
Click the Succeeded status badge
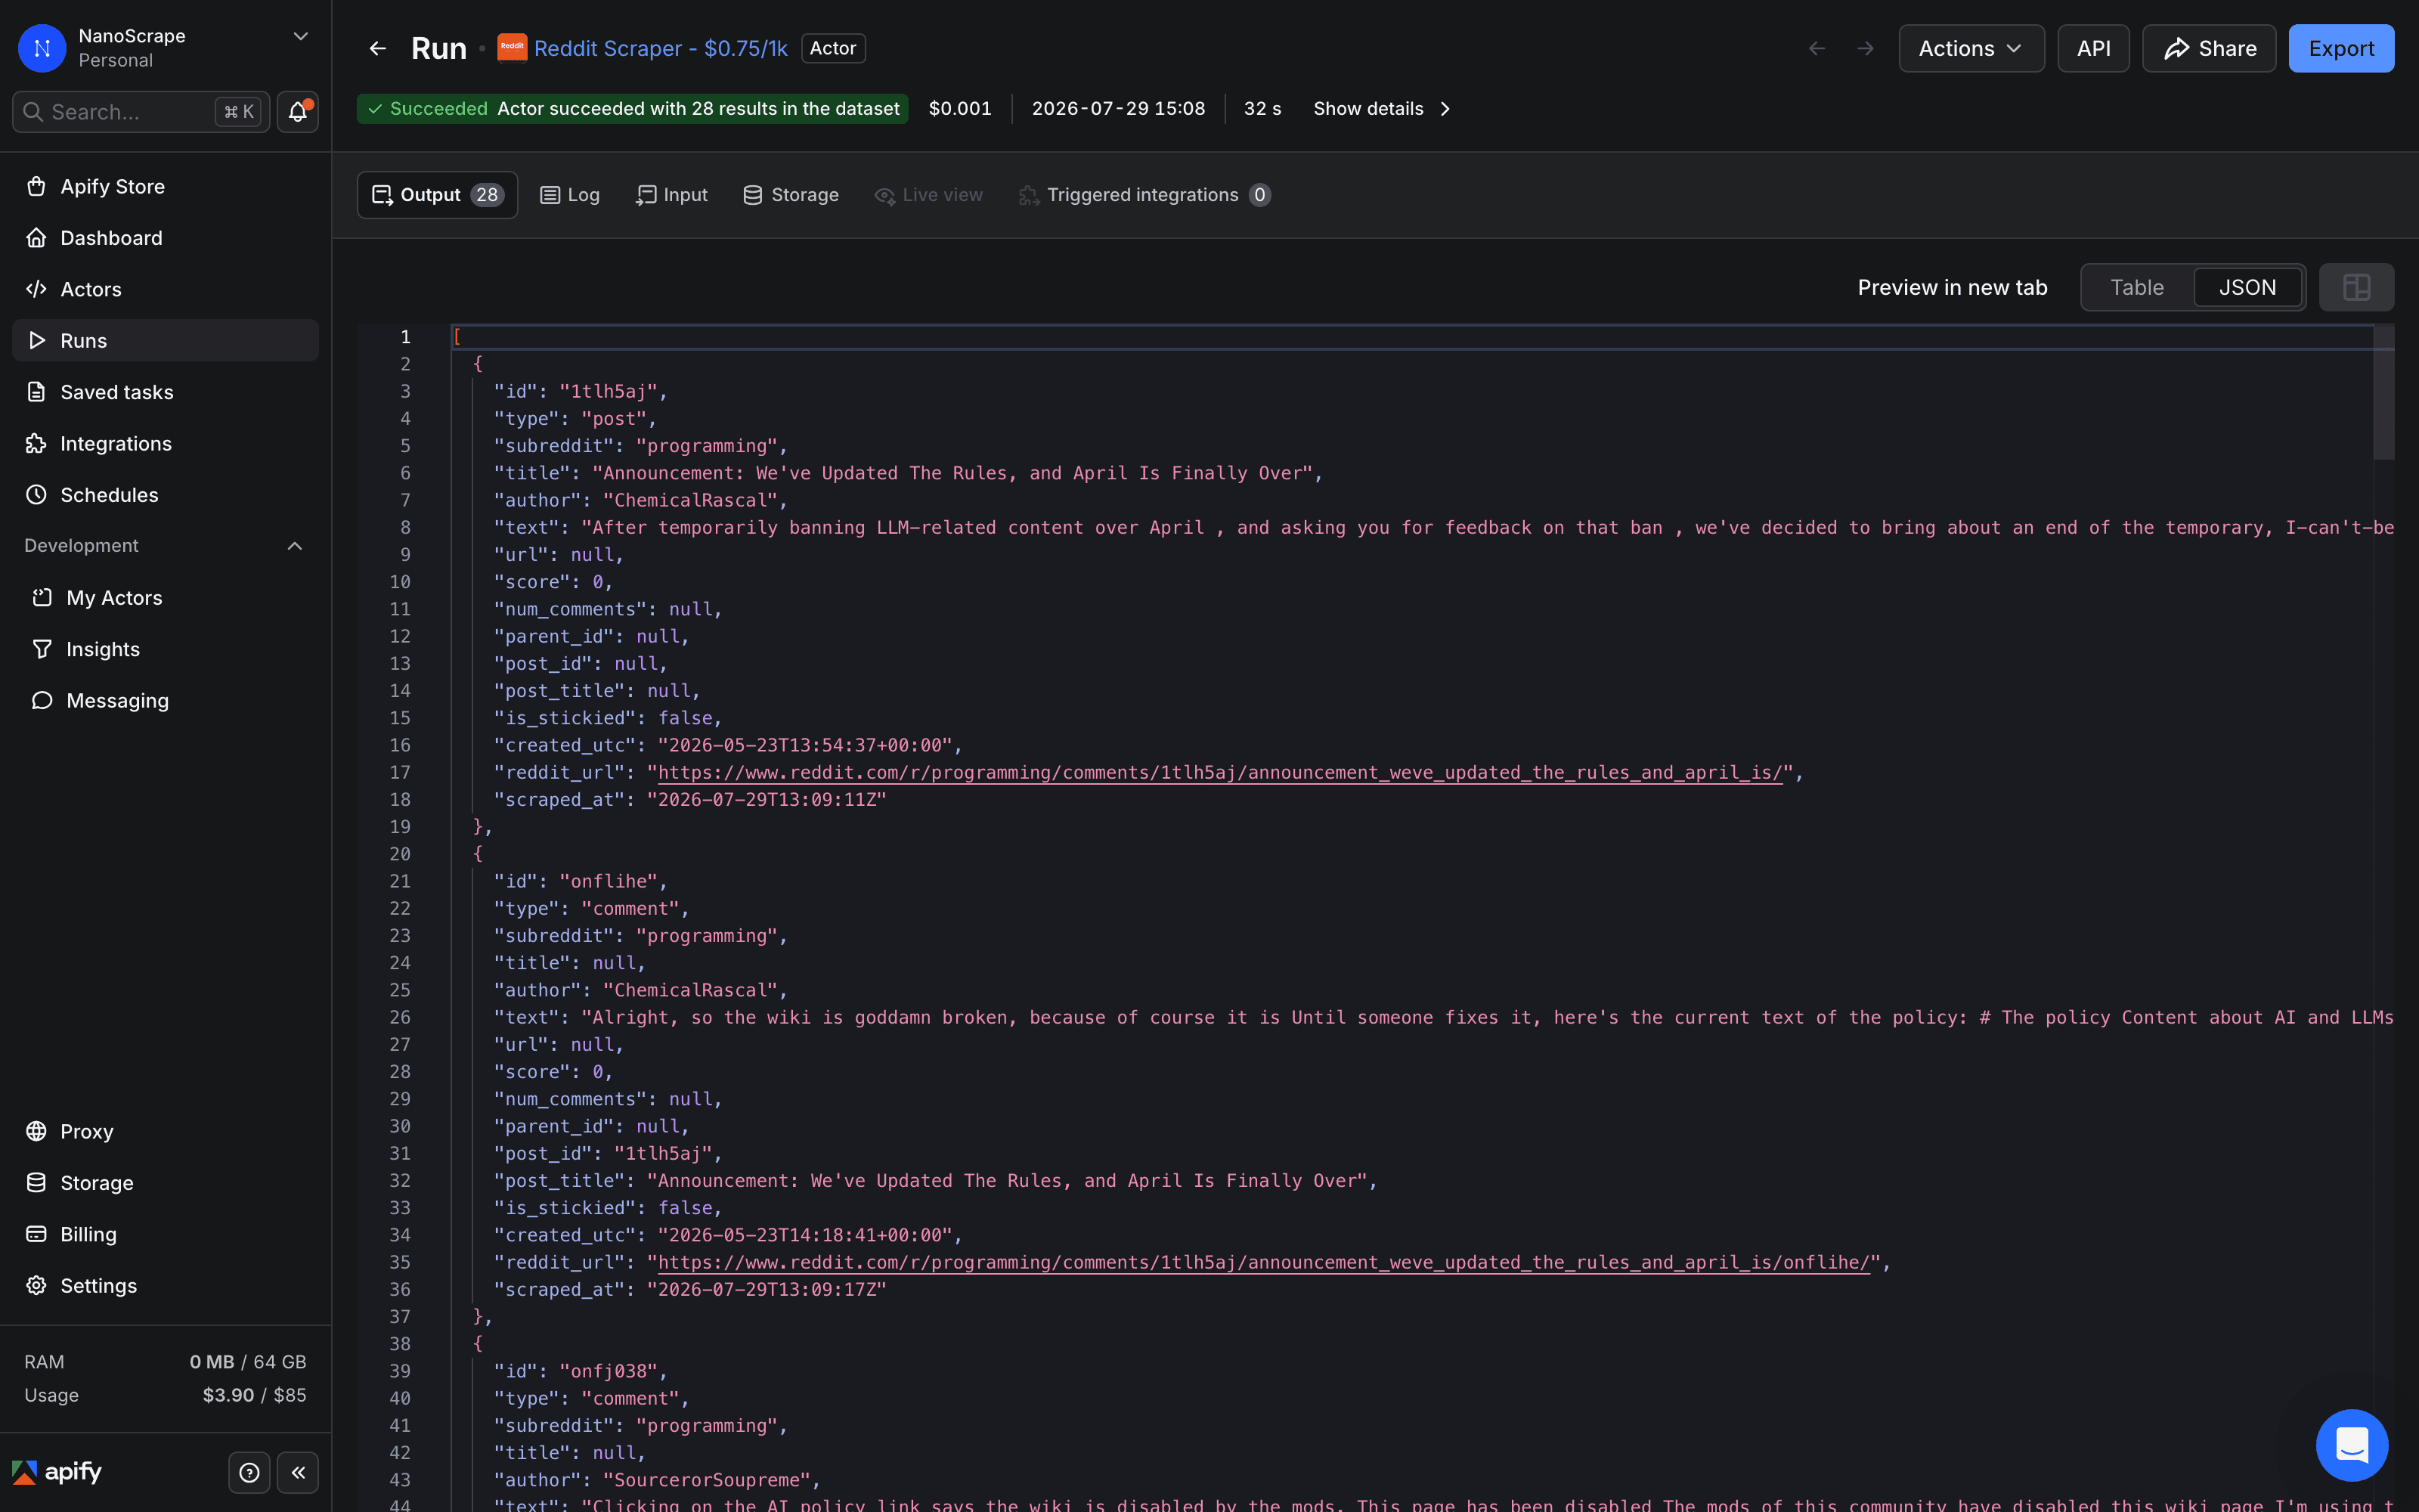point(633,108)
